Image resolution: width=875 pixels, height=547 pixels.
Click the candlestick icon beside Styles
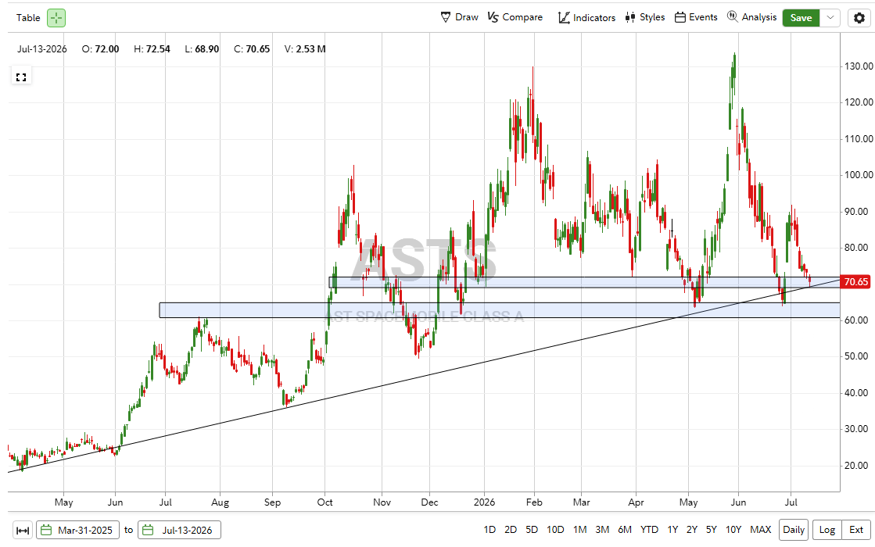(630, 17)
